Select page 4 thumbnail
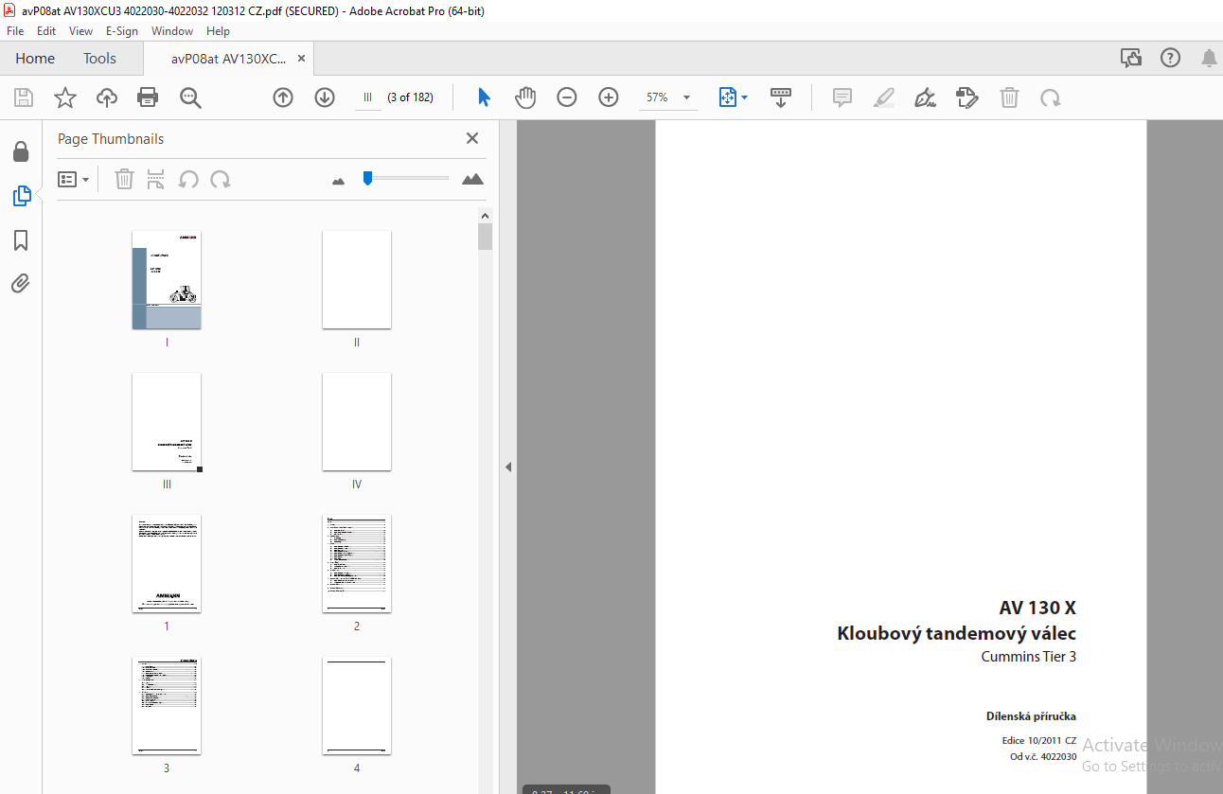Image resolution: width=1223 pixels, height=794 pixels. [357, 706]
